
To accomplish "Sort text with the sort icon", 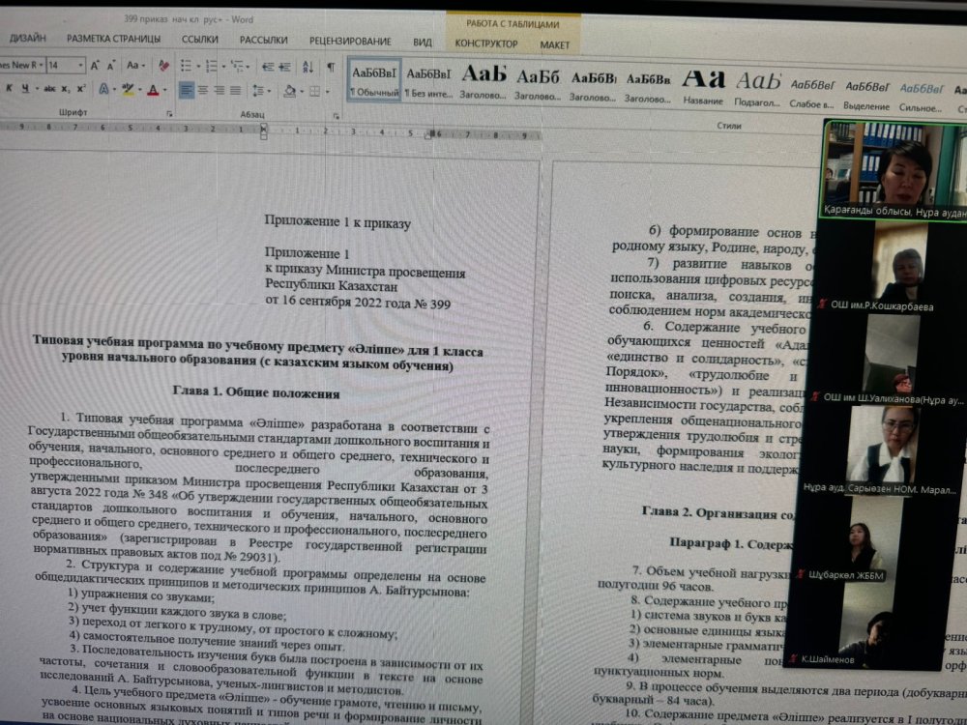I will tap(308, 67).
